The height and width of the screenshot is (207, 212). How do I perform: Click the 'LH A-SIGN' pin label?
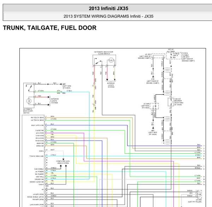click(x=40, y=133)
